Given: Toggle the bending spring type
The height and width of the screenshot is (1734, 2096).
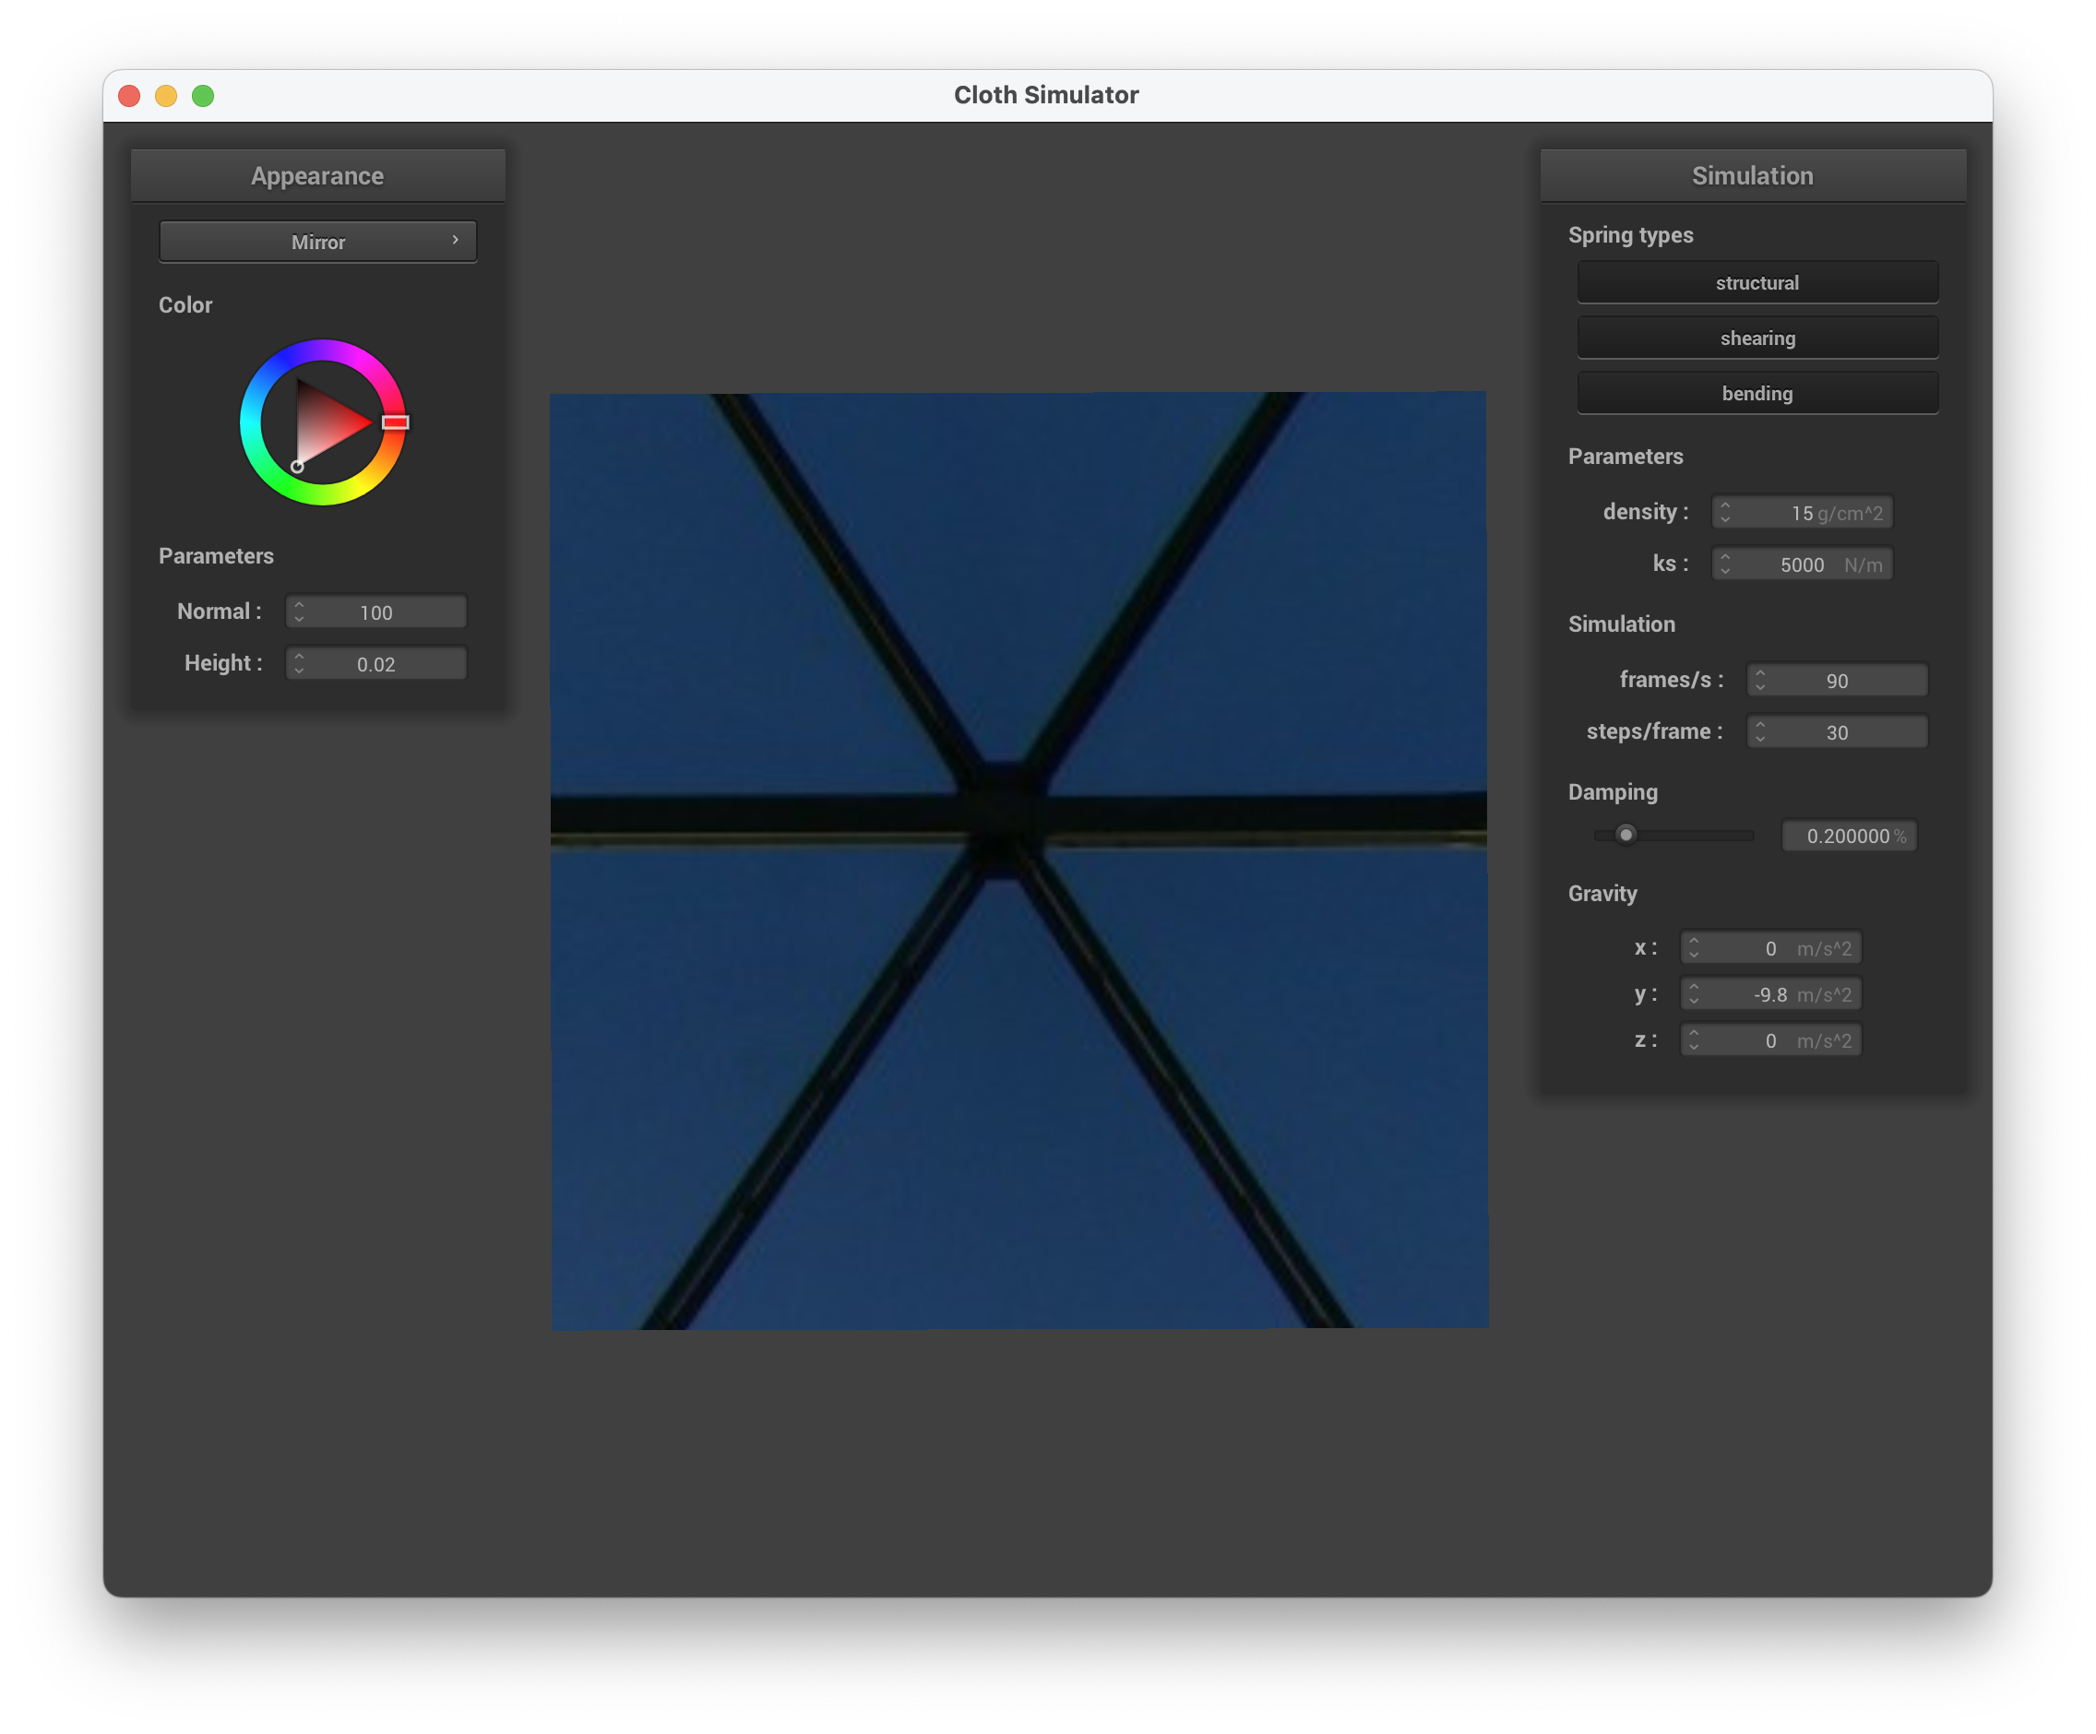Looking at the screenshot, I should [1757, 393].
